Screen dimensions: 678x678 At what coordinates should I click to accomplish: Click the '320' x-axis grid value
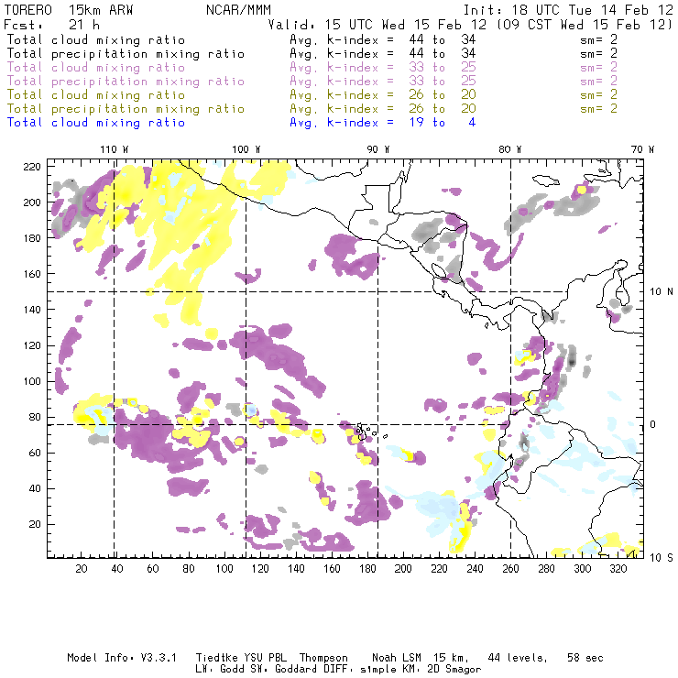[618, 569]
